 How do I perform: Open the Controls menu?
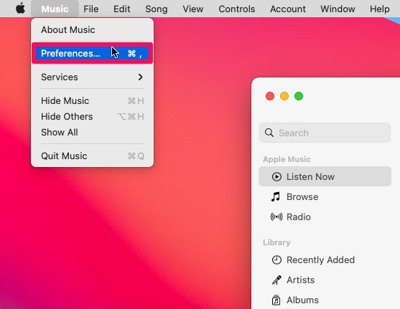pyautogui.click(x=237, y=9)
